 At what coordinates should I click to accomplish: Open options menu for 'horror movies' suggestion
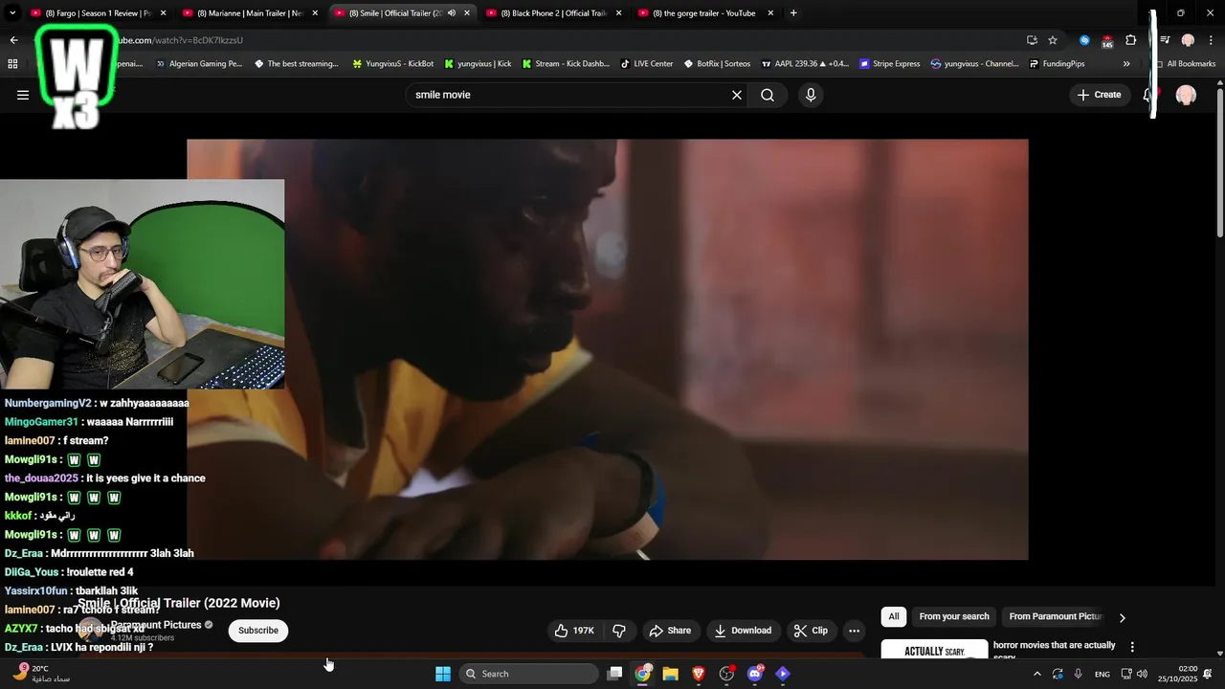click(1132, 647)
